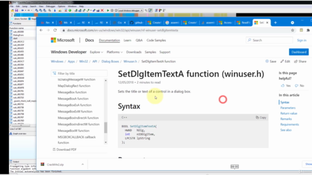This screenshot has width=312, height=175.
Task: Open MapDialogRect function in contents list
Action: pyautogui.click(x=74, y=86)
